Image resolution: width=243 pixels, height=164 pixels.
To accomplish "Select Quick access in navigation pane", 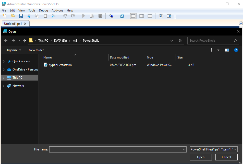I will pos(21,61).
